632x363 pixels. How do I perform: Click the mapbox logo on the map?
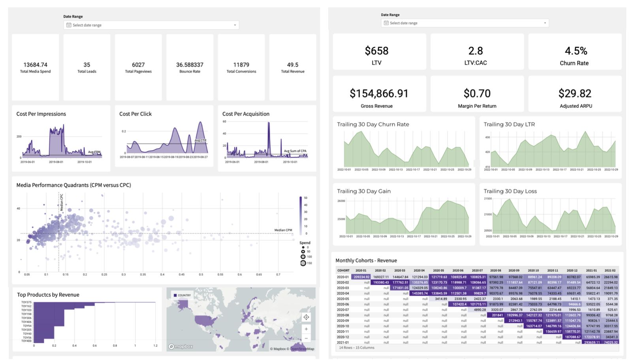181,346
